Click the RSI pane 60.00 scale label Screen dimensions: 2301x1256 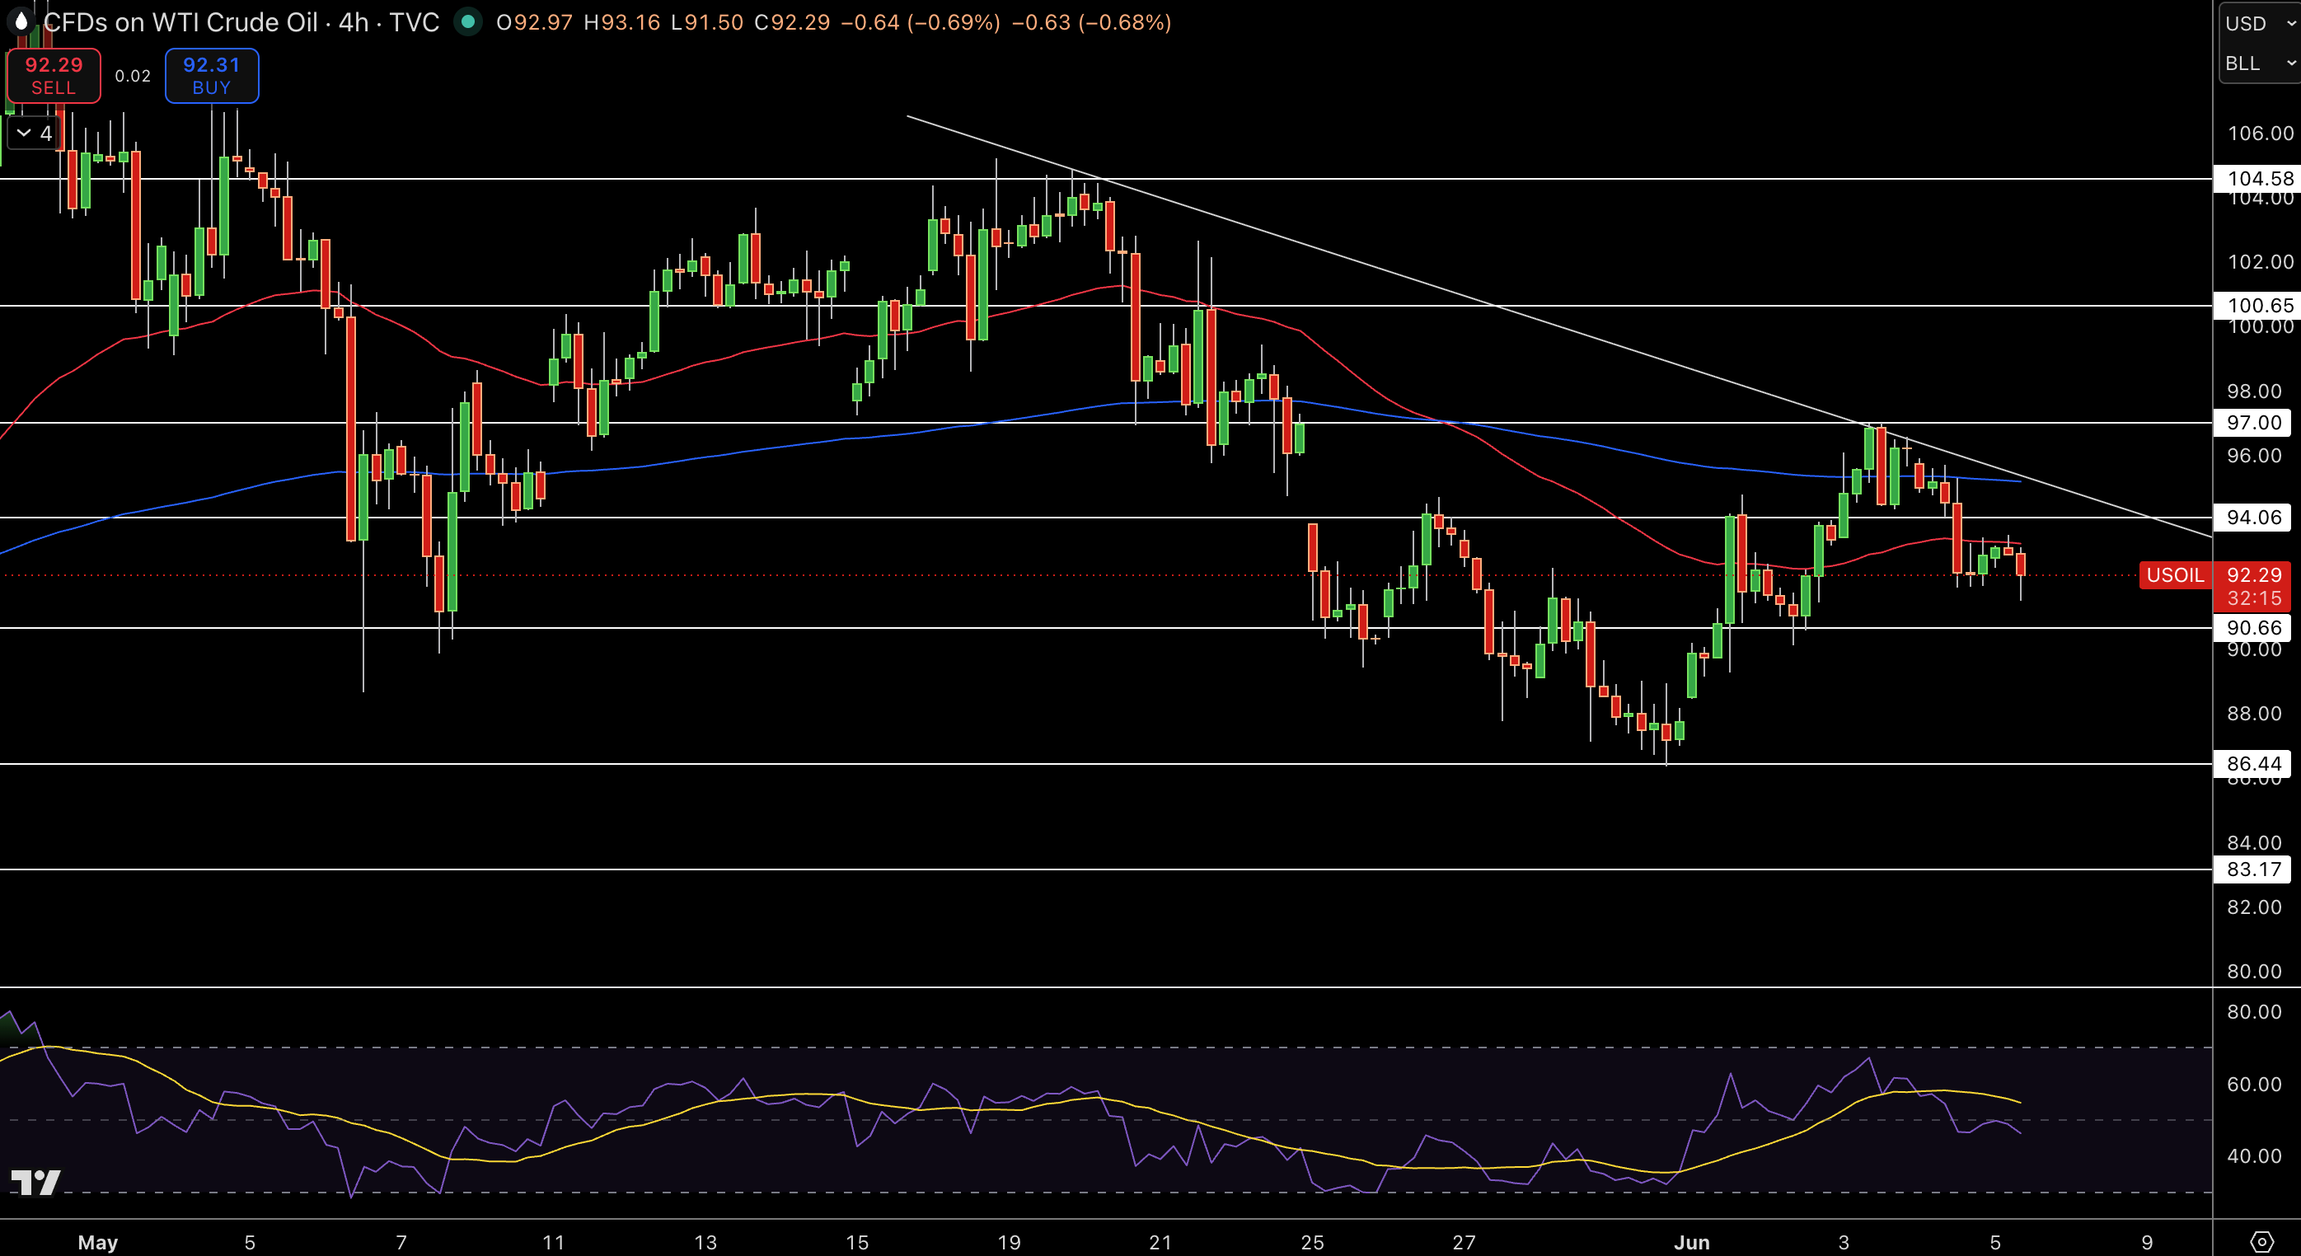click(x=2255, y=1085)
